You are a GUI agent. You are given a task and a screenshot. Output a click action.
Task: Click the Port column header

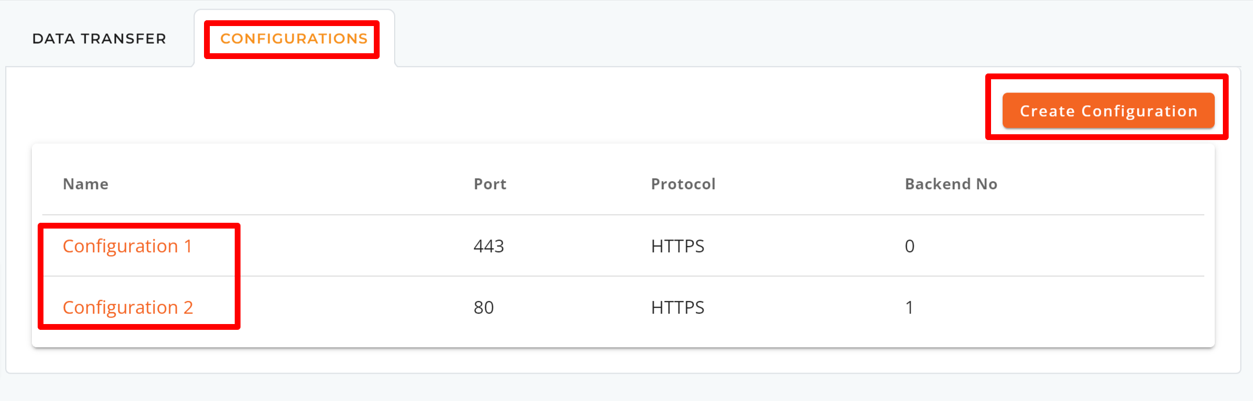click(x=490, y=184)
